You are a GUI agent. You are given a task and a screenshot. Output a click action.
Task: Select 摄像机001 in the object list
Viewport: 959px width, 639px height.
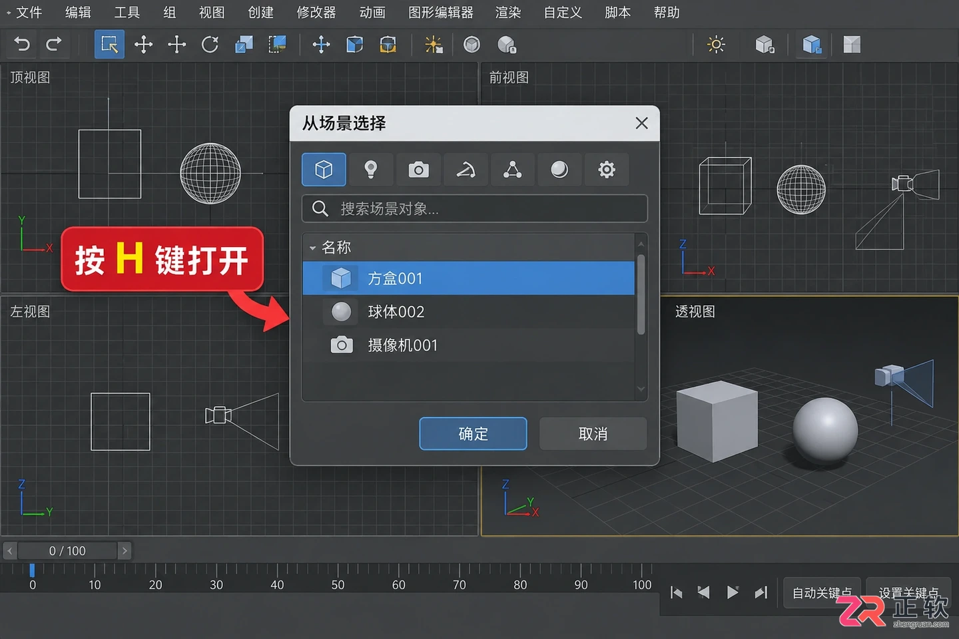coord(469,345)
